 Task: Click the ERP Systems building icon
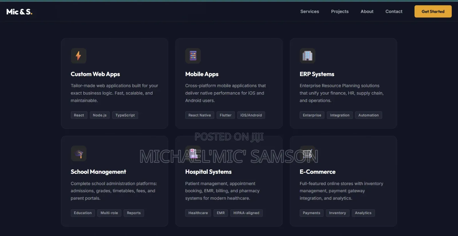pos(307,55)
